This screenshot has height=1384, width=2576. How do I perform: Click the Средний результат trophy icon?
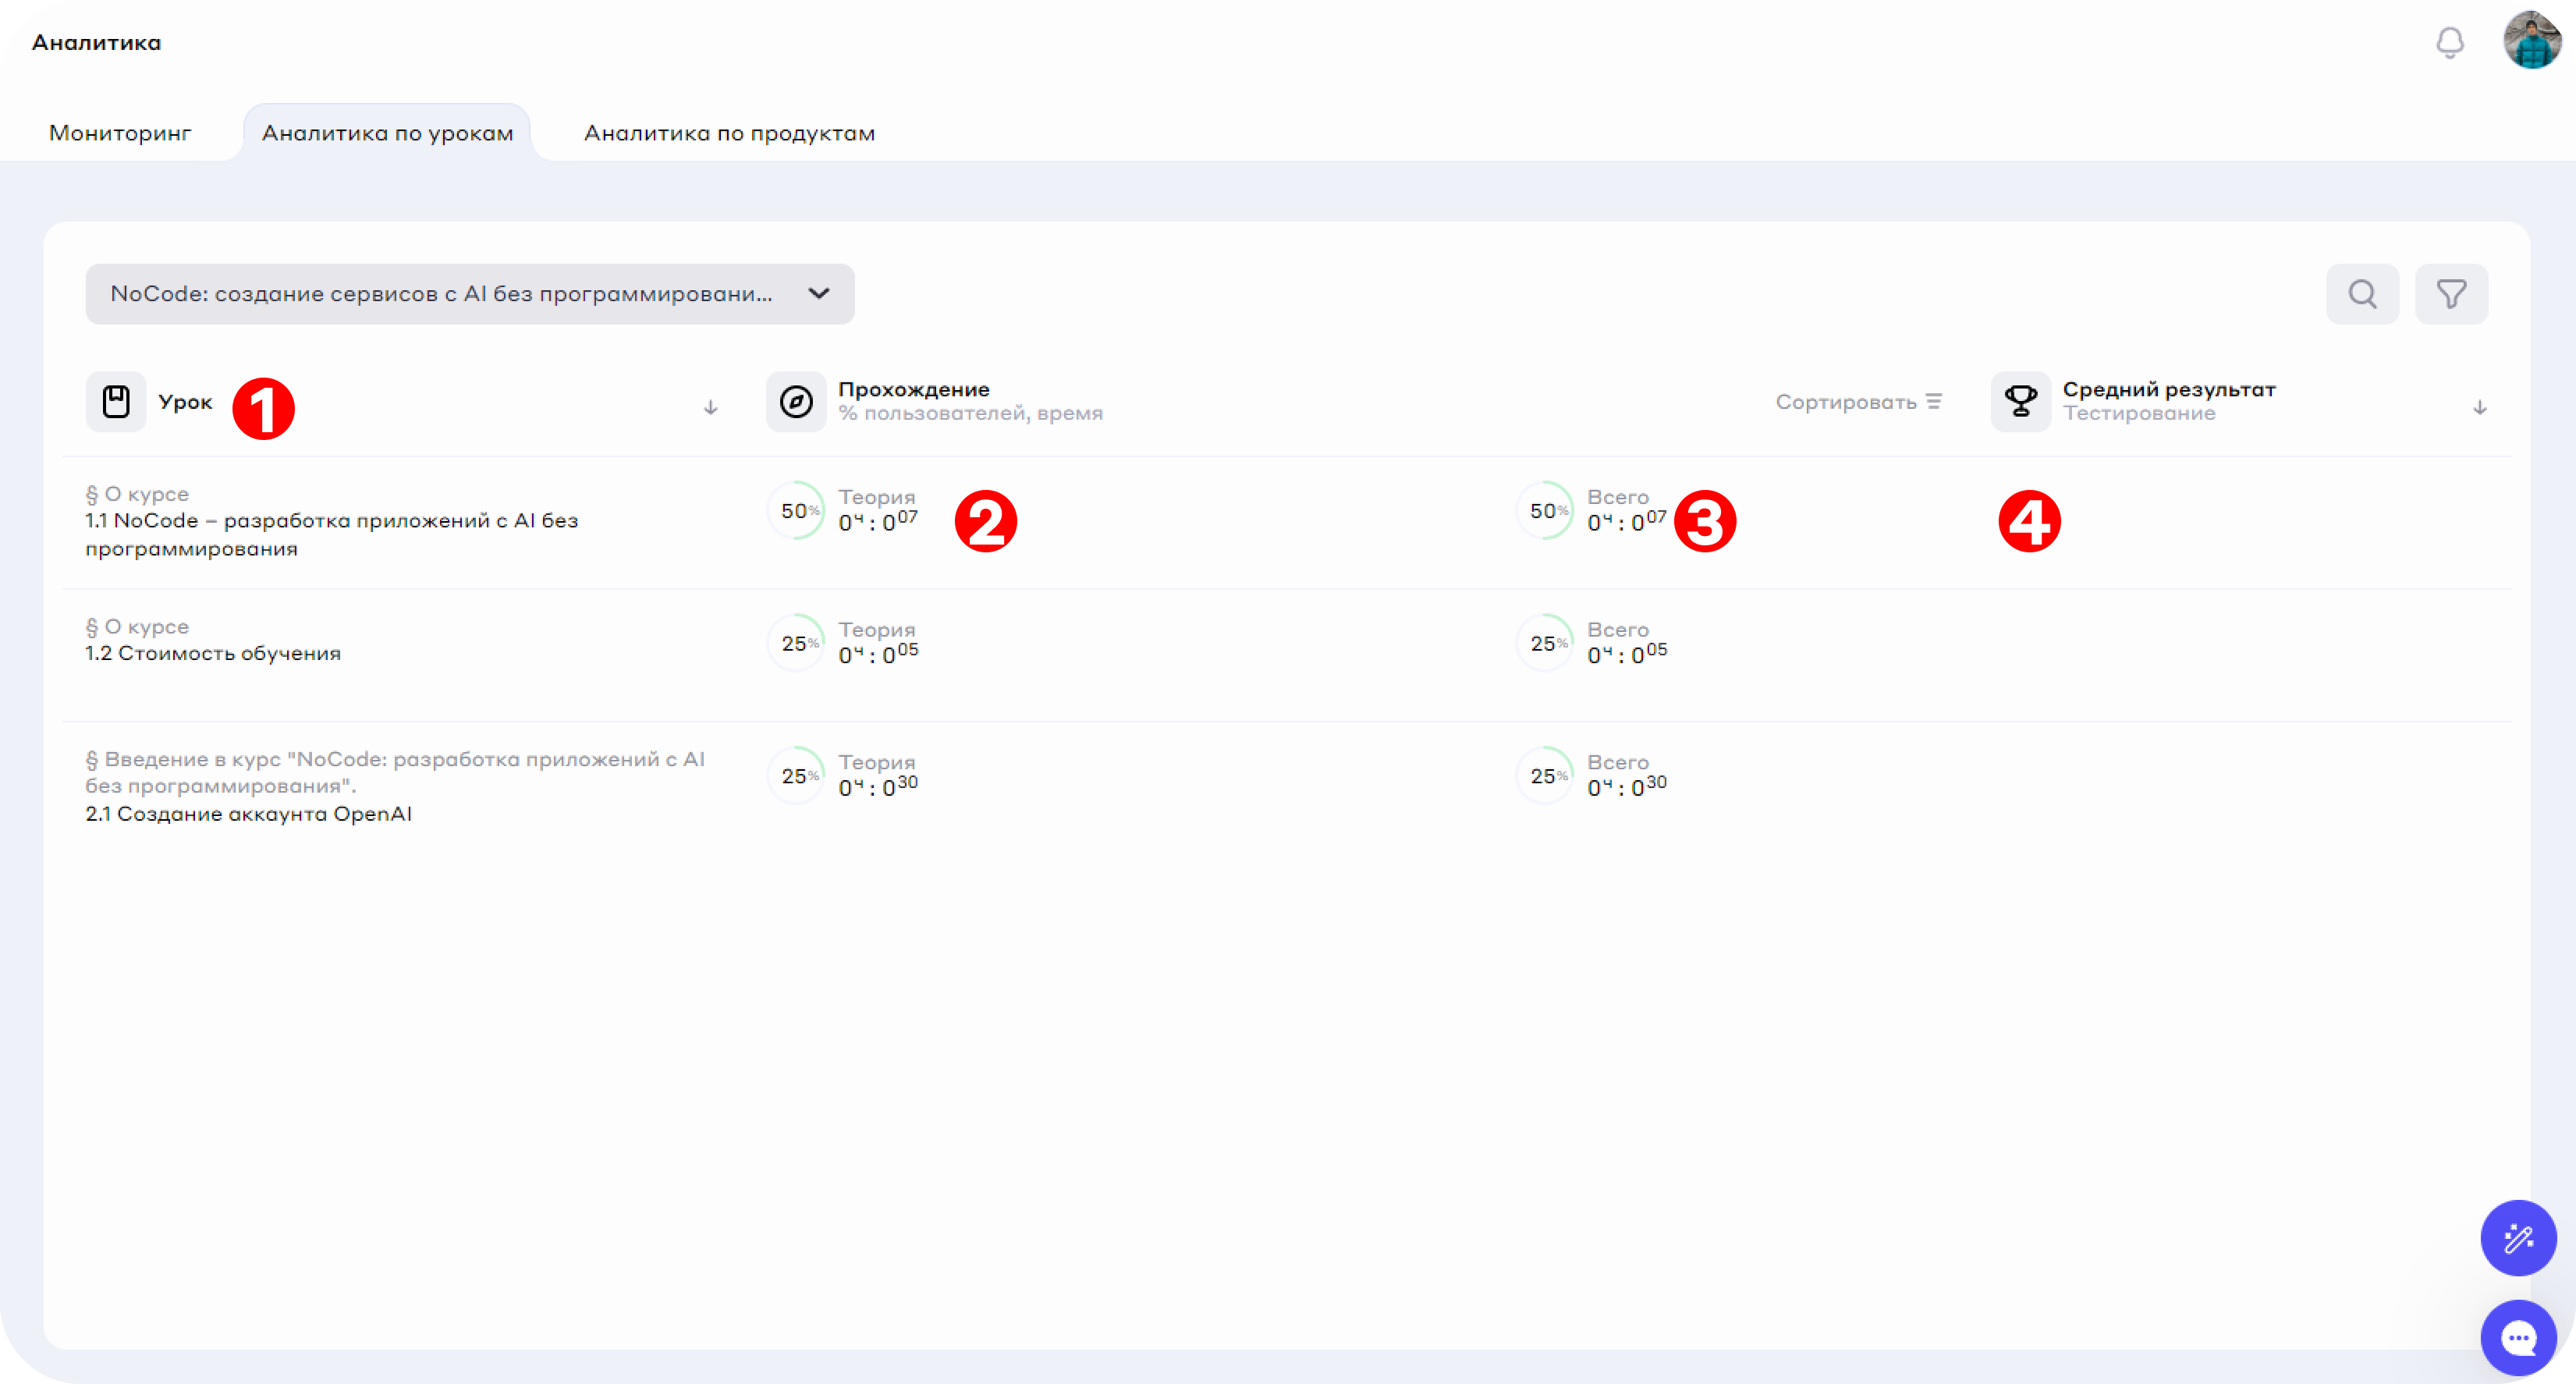(x=2020, y=402)
